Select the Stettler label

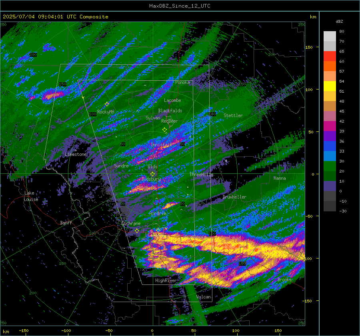tap(233, 115)
